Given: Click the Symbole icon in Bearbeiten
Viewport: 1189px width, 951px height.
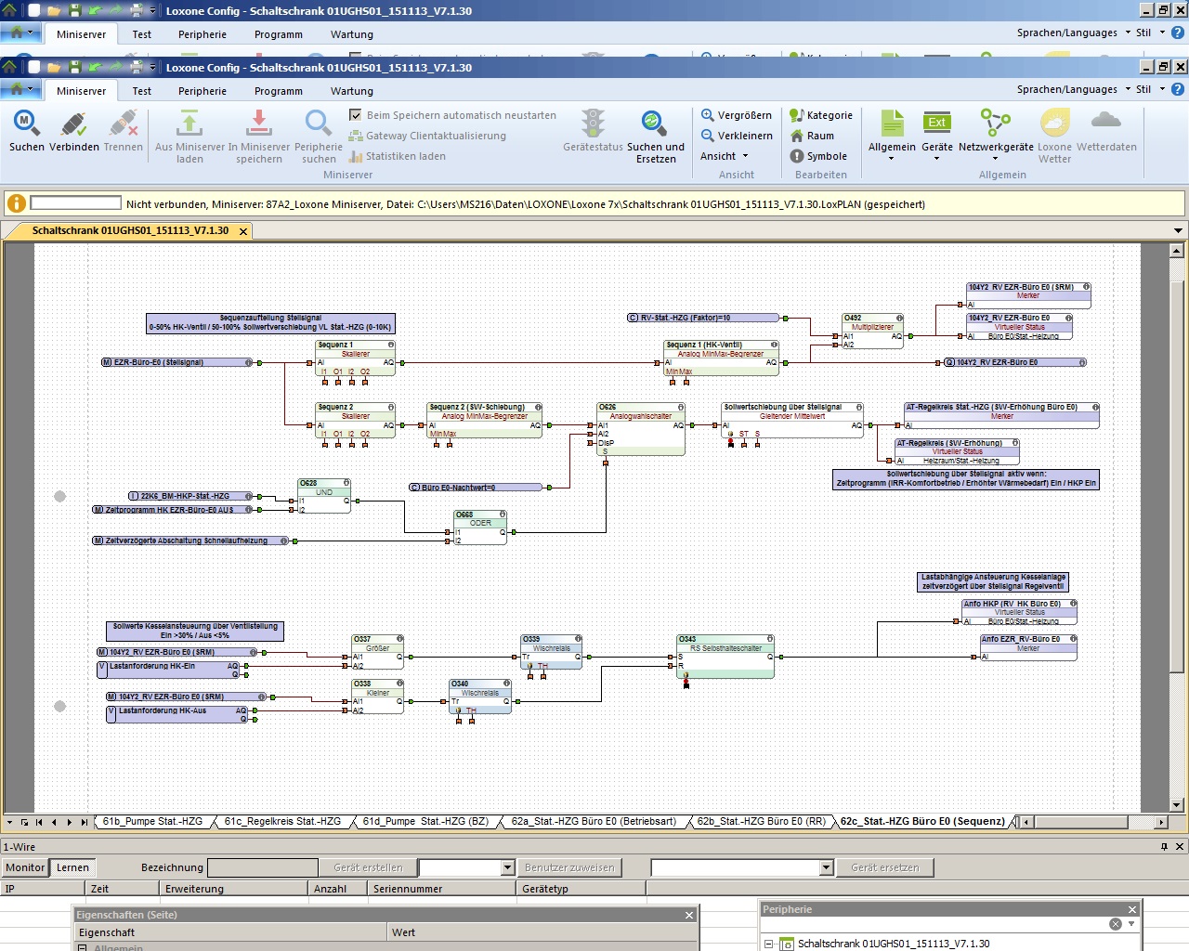Looking at the screenshot, I should pos(797,156).
